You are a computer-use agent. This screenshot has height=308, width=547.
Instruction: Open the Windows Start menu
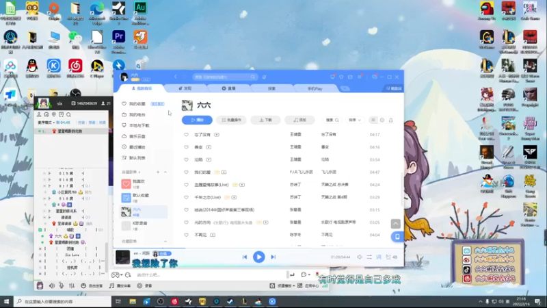point(6,301)
